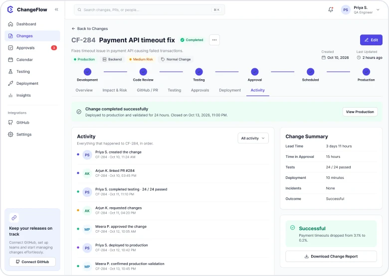Click the '24 / 24 passed' Tests value
Screen dimensions: 389x276
coord(339,167)
